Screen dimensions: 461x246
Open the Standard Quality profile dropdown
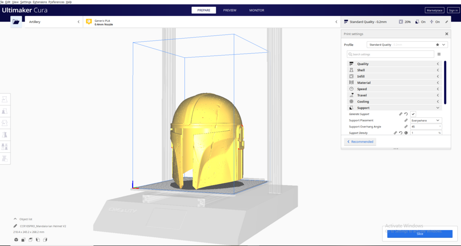[407, 45]
